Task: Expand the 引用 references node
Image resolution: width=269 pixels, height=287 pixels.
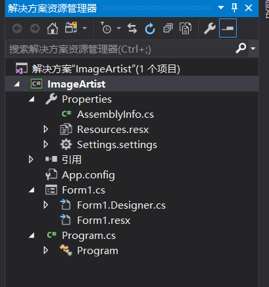Action: click(31, 160)
